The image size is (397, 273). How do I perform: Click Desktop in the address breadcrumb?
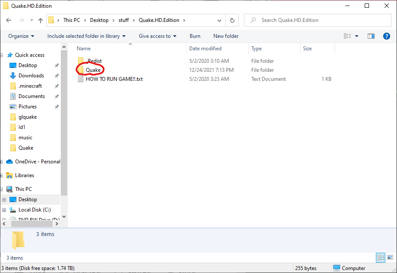[99, 20]
